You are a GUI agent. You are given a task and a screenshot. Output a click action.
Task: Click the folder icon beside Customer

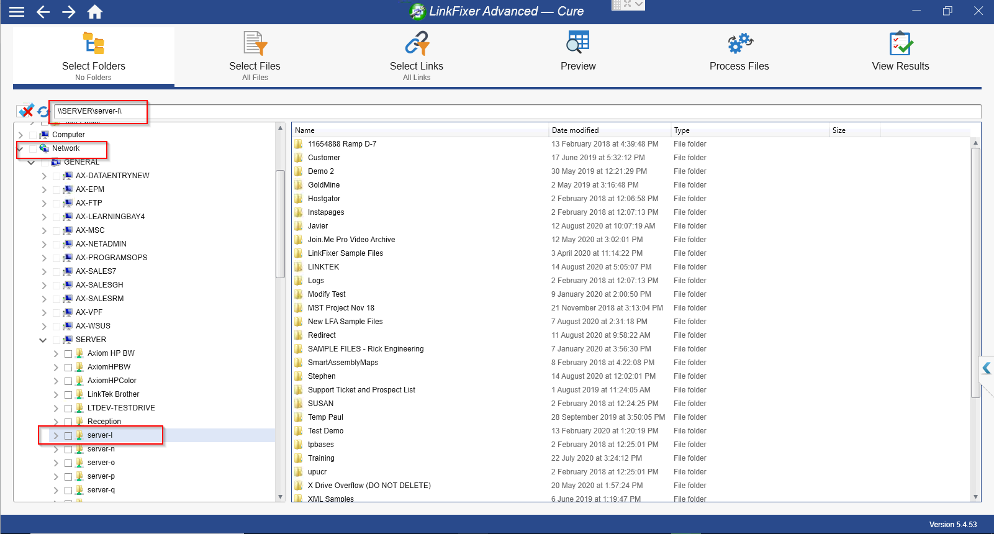tap(299, 158)
